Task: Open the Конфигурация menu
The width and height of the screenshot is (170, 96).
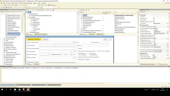Action: tap(14, 3)
